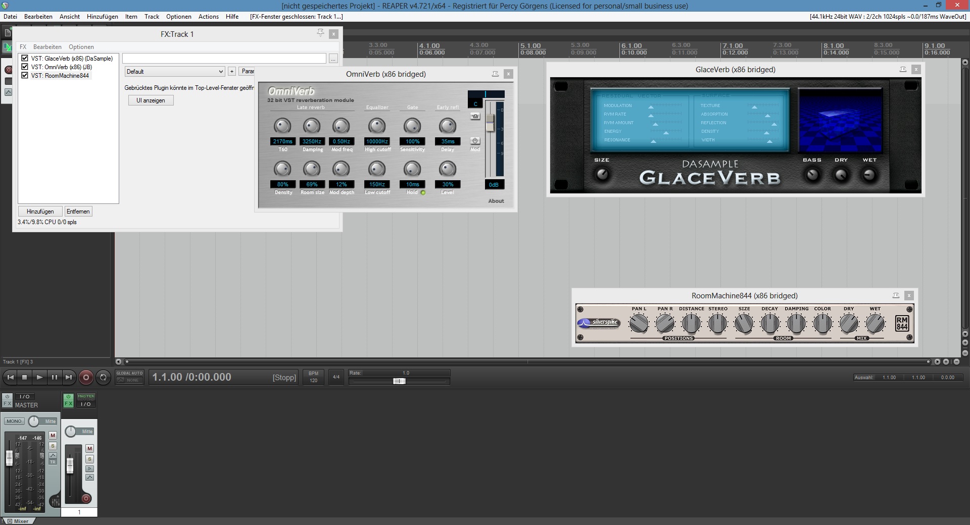
Task: Click OmniVerb output level fader
Action: pyautogui.click(x=490, y=123)
